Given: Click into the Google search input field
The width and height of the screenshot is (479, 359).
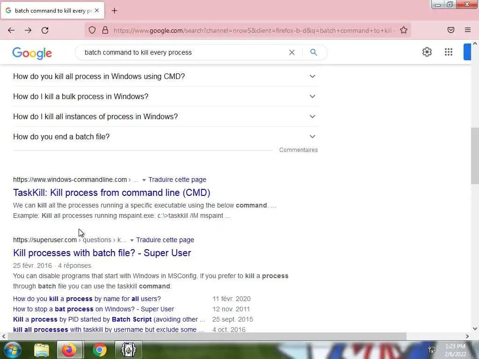Looking at the screenshot, I should pyautogui.click(x=183, y=52).
